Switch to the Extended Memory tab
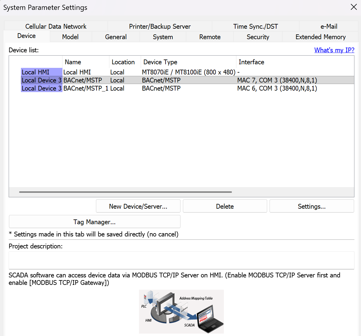This screenshot has width=361, height=336. pos(320,37)
